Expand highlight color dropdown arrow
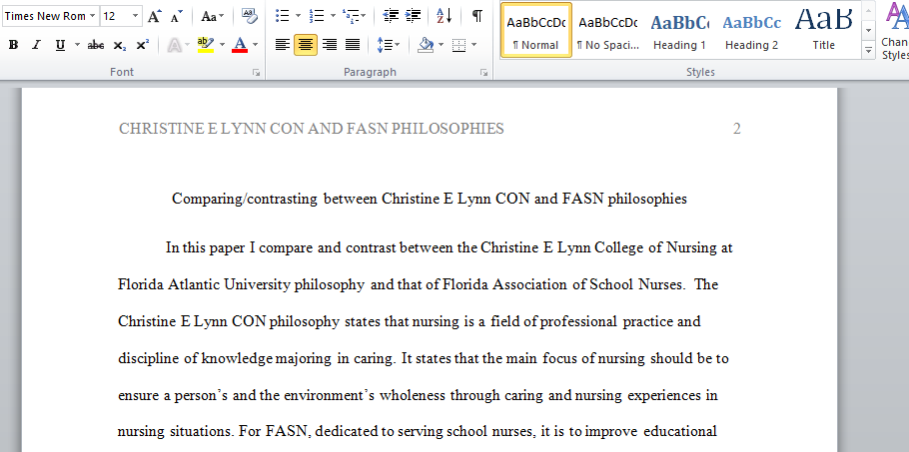909x452 pixels. [222, 45]
